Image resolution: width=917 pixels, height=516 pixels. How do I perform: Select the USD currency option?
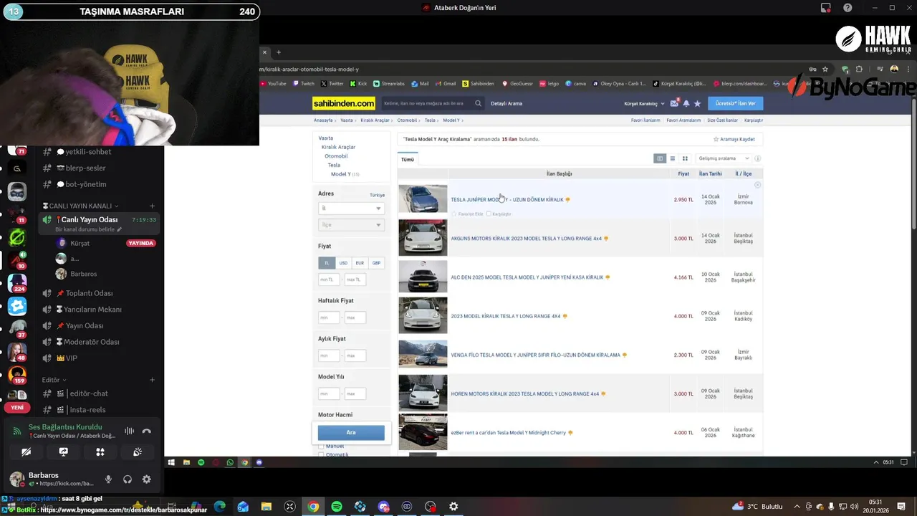[343, 263]
